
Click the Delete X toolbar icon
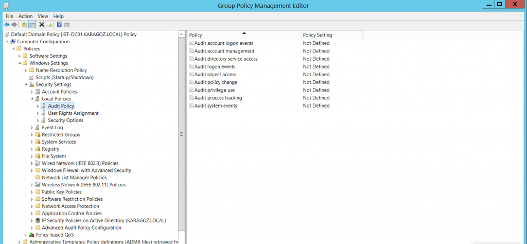[42, 25]
